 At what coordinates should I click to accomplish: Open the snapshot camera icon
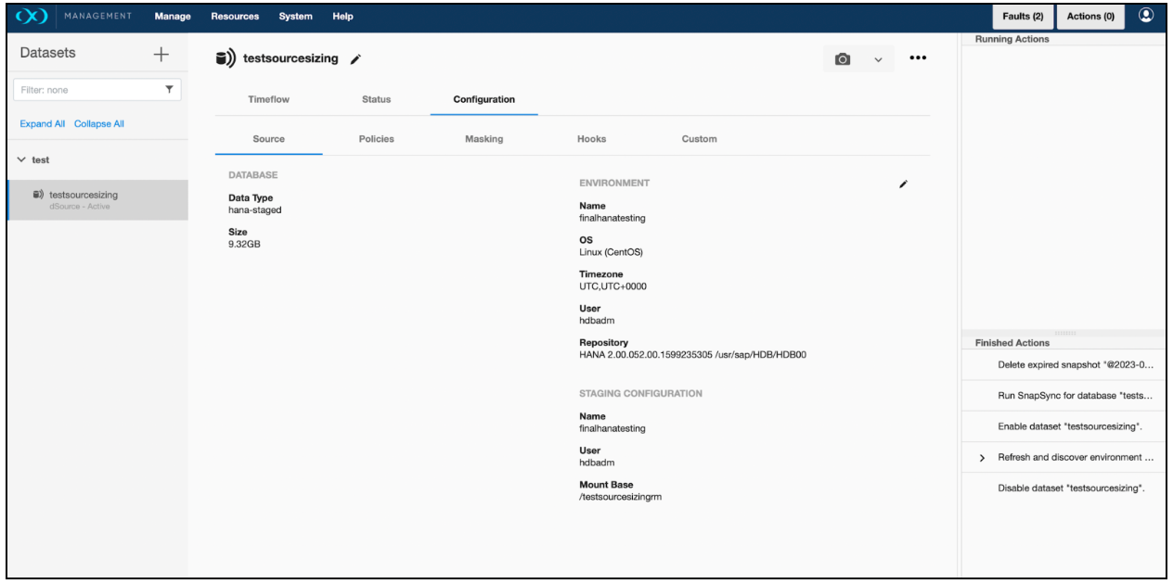coord(844,57)
